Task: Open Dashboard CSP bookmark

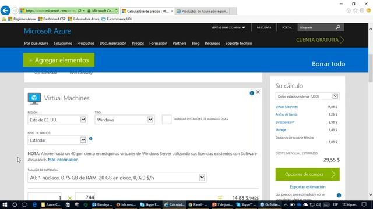Action: click(52, 19)
